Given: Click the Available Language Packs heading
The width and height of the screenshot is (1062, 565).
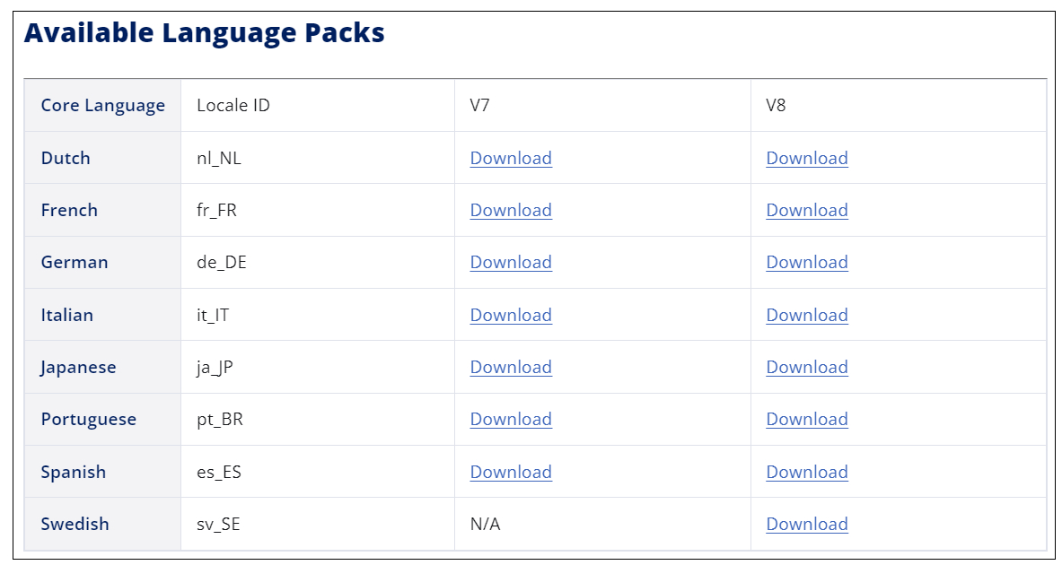Looking at the screenshot, I should coord(204,33).
